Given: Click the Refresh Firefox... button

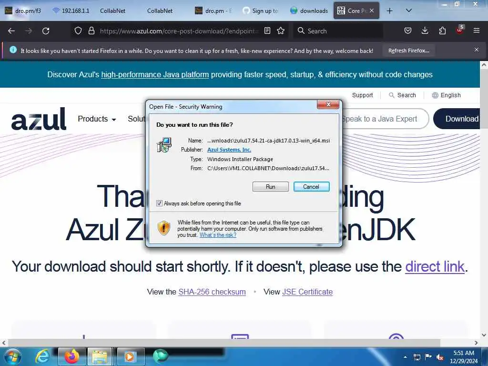Looking at the screenshot, I should coord(408,51).
